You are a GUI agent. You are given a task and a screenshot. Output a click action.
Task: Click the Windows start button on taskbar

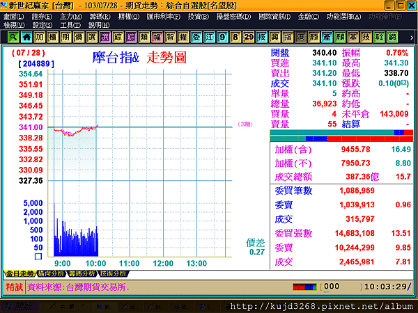pyautogui.click(x=20, y=307)
